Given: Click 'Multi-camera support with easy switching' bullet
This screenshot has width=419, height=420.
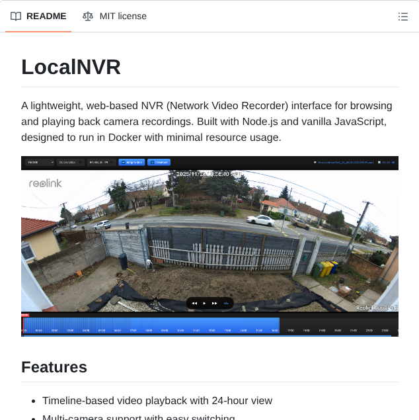Looking at the screenshot, I should point(139,417).
